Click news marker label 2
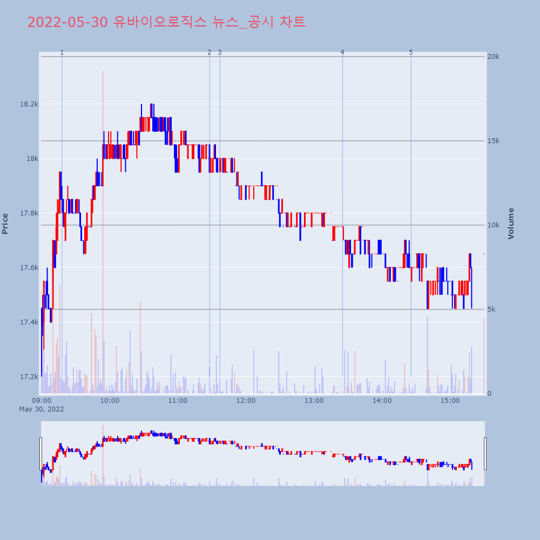The width and height of the screenshot is (540, 540). (210, 52)
